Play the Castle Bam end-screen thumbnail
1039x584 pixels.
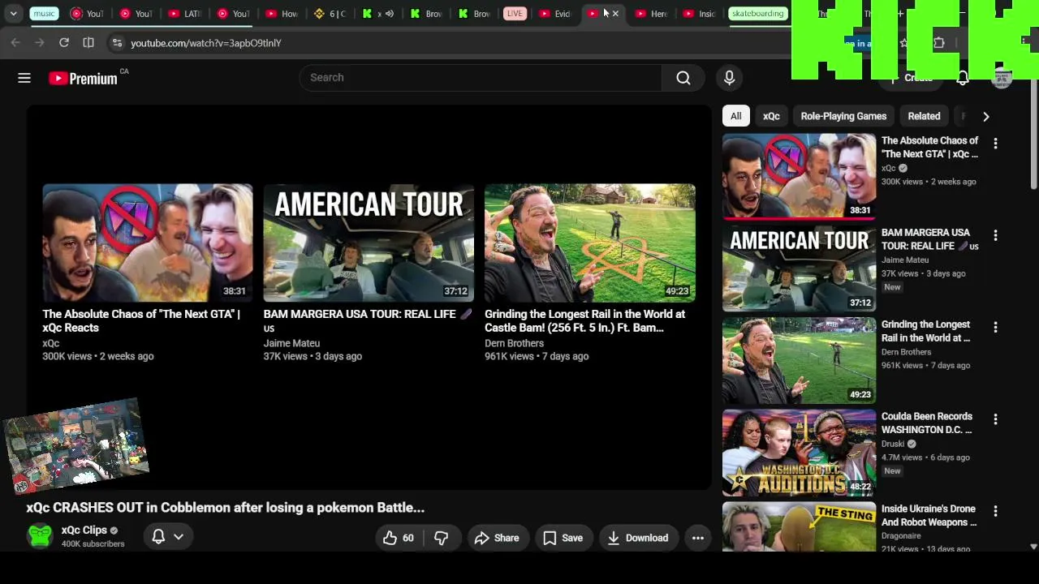590,243
